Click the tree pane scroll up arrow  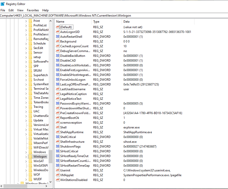point(50,21)
